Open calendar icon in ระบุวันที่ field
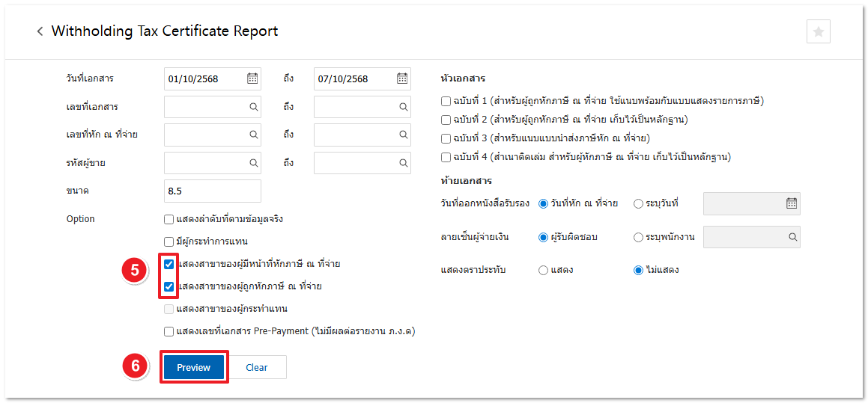Viewport: 868px width, 403px height. point(792,203)
